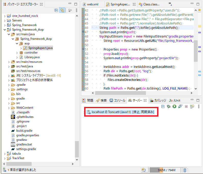
Task: Click the editor scroll-down arrow
Action: pos(196,89)
